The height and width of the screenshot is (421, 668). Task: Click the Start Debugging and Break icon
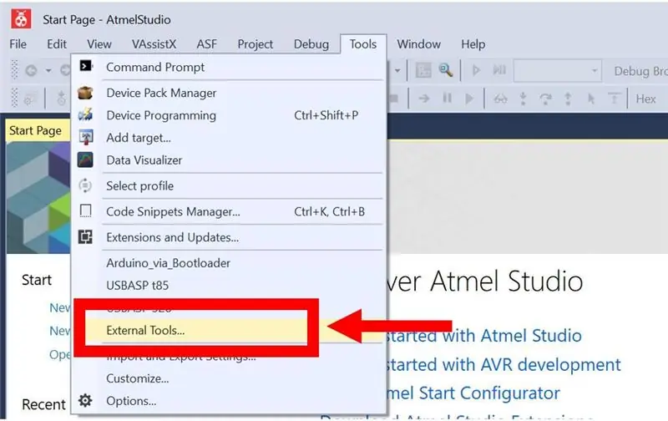click(x=499, y=69)
